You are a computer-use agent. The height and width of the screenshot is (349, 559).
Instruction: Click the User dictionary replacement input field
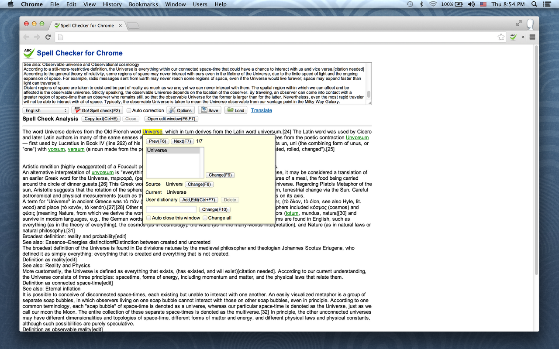tap(170, 209)
